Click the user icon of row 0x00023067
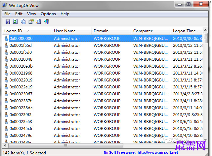Viewport: 212px width, 156px height. pyautogui.click(x=6, y=94)
